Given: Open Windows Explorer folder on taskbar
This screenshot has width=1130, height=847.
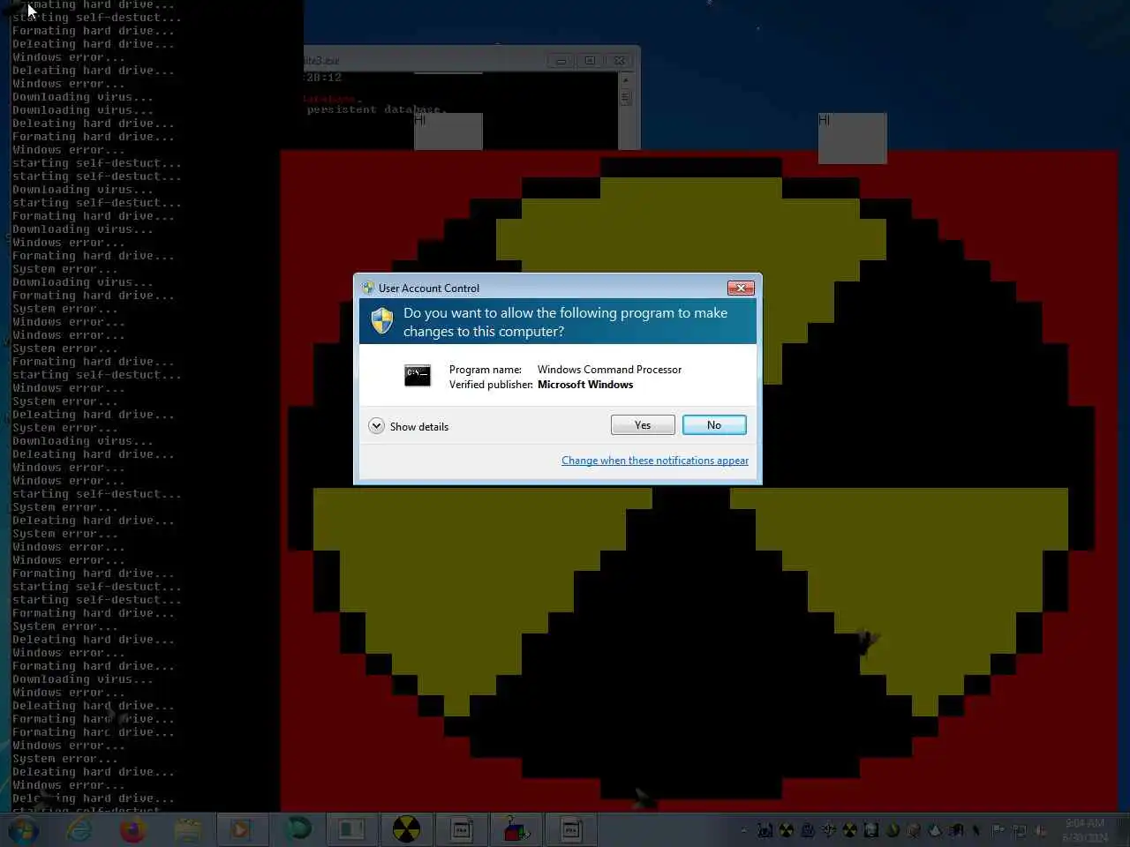Looking at the screenshot, I should [x=187, y=830].
